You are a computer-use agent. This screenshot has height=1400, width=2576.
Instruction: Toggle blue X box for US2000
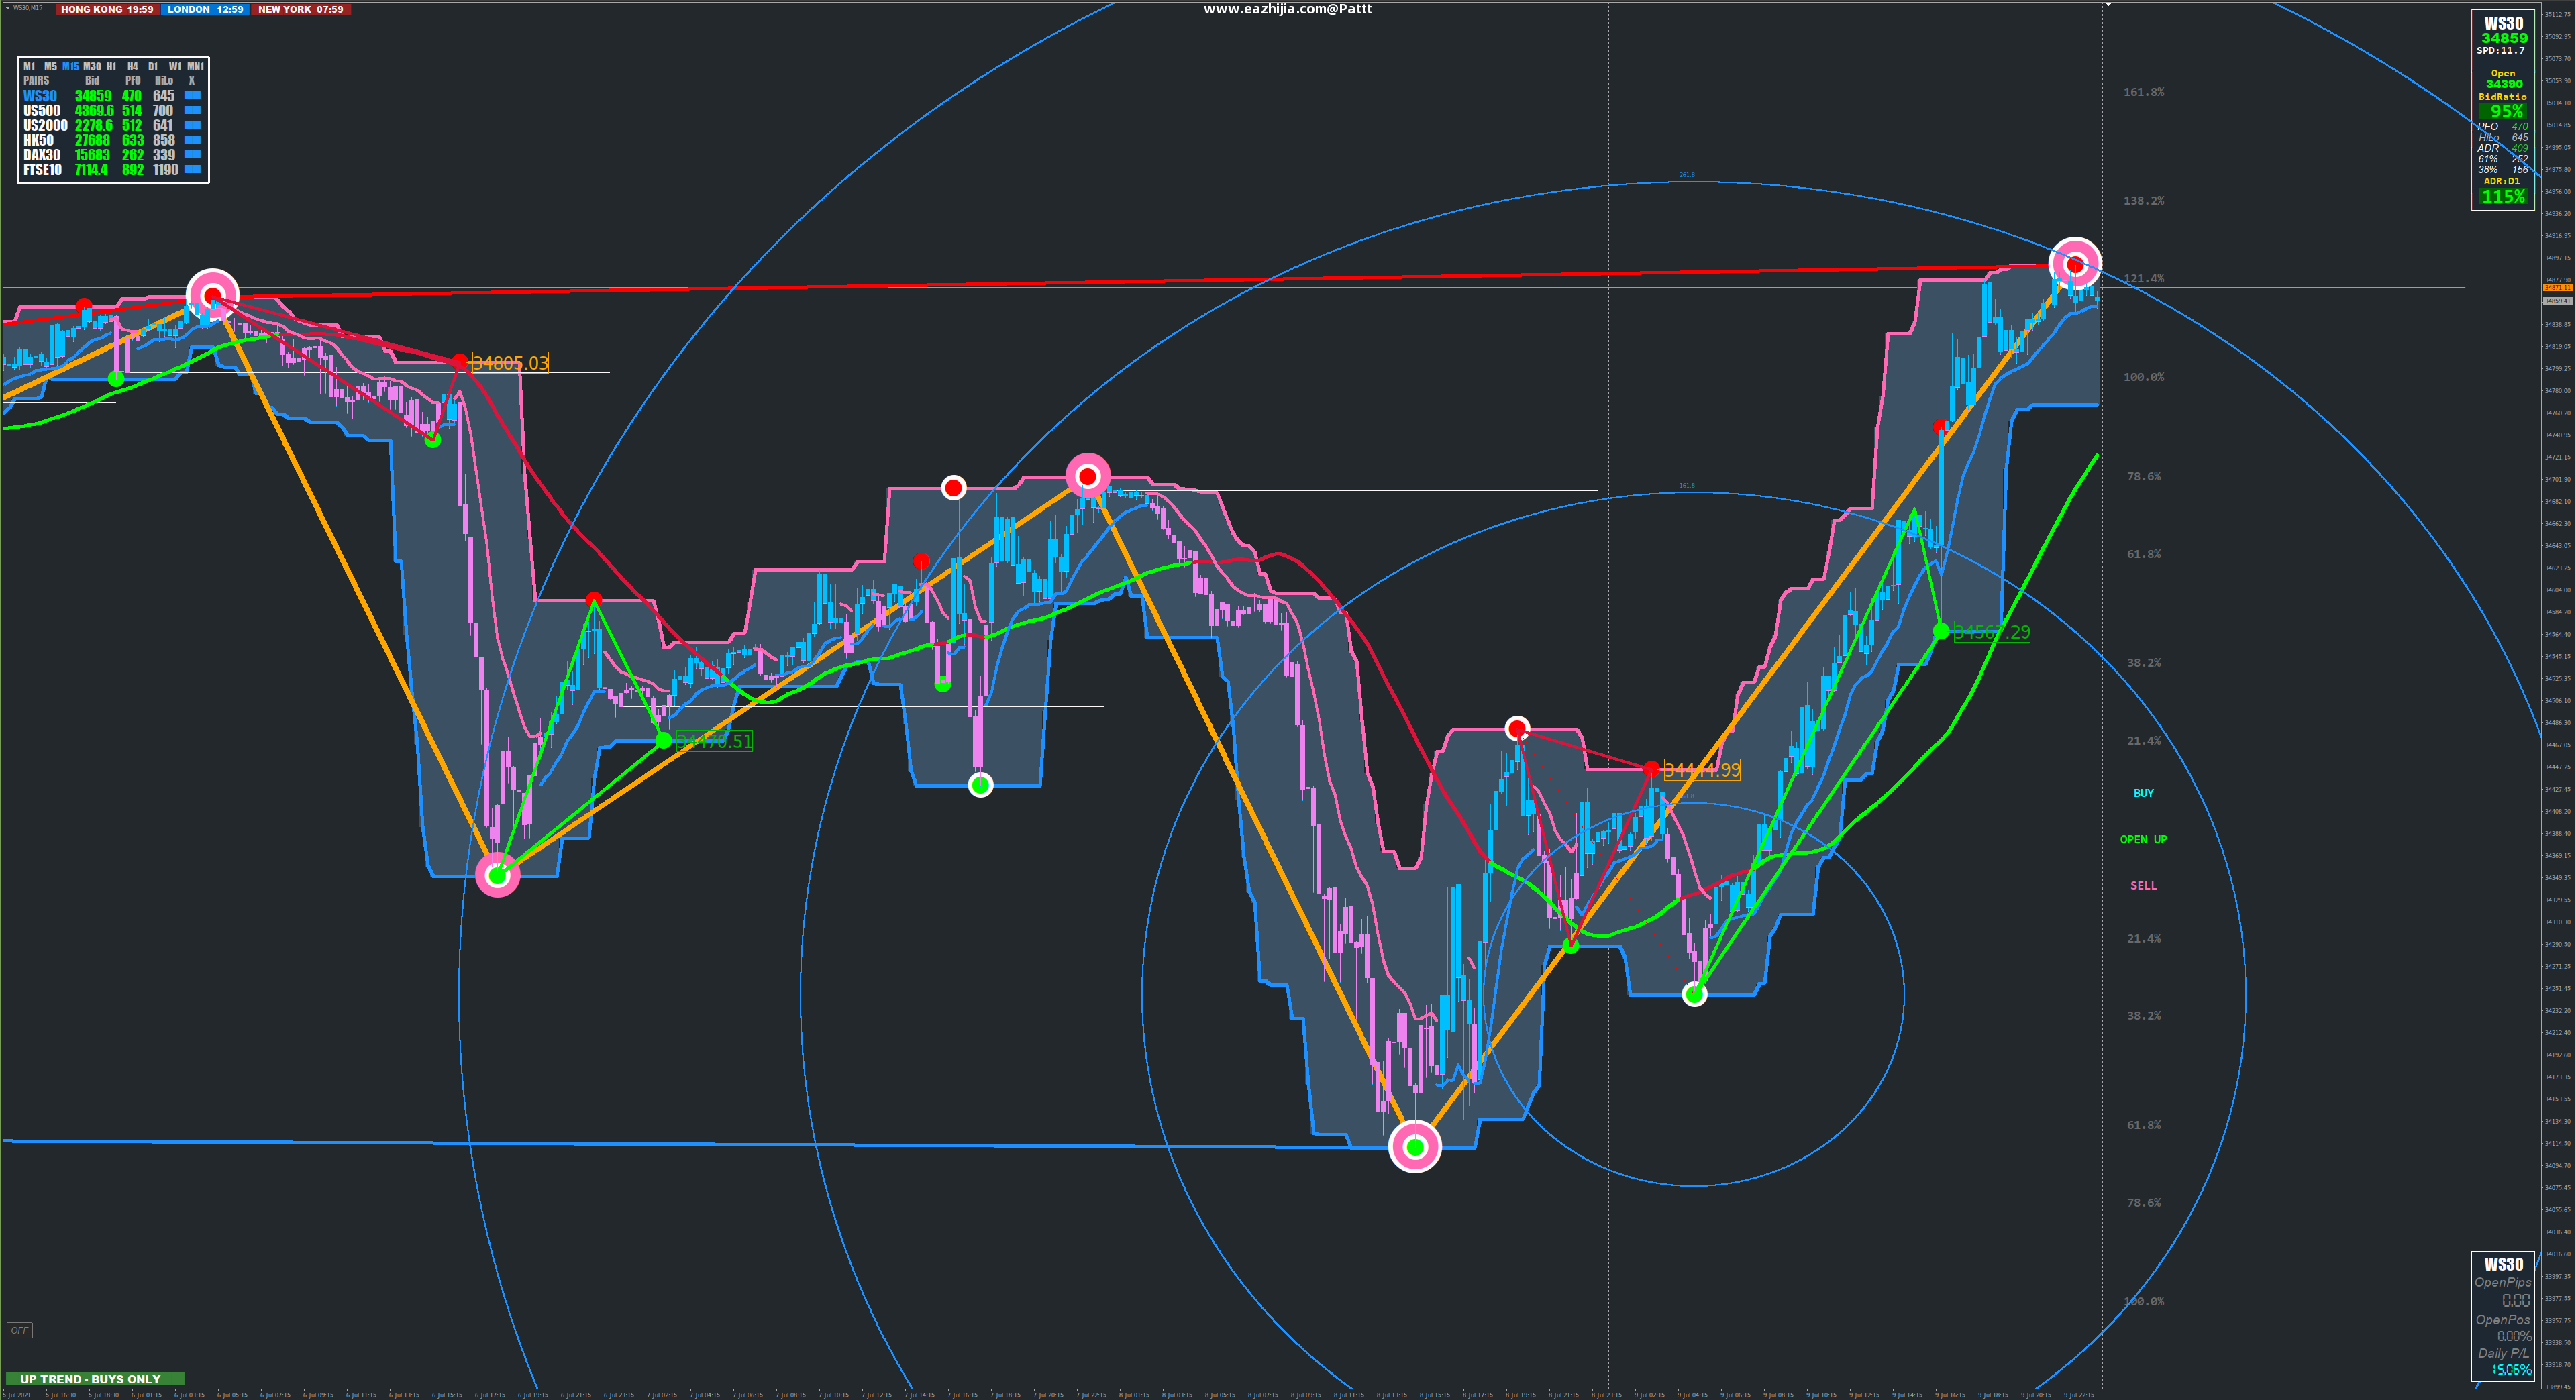click(193, 125)
